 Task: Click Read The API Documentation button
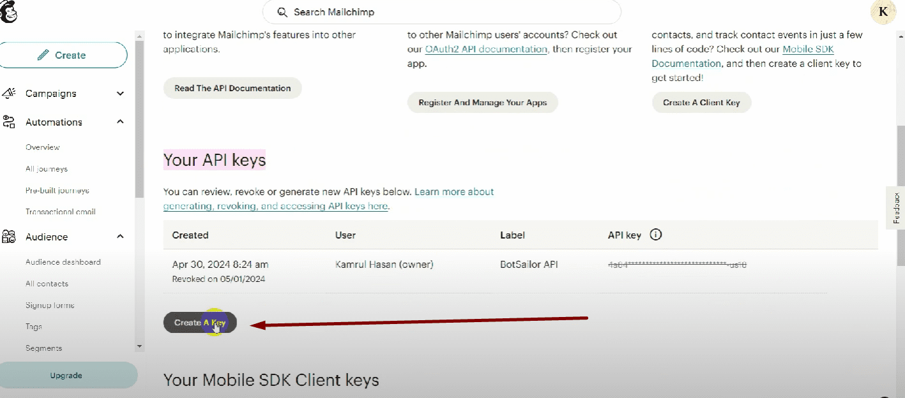tap(232, 88)
